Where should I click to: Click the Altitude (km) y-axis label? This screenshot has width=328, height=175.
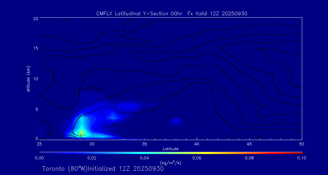pyautogui.click(x=28, y=79)
